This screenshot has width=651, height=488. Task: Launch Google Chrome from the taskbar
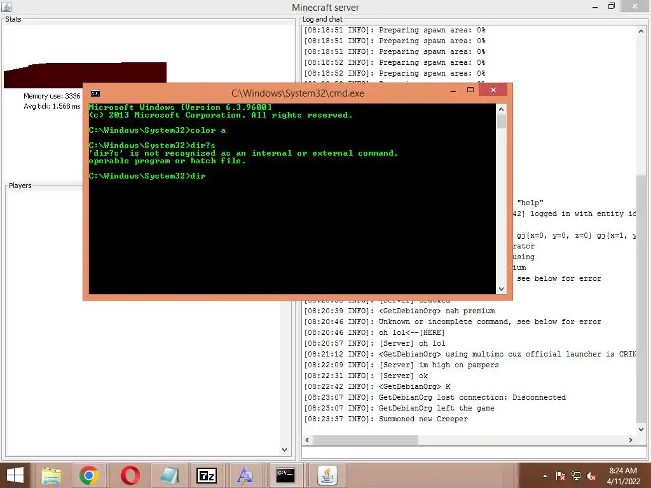[89, 475]
